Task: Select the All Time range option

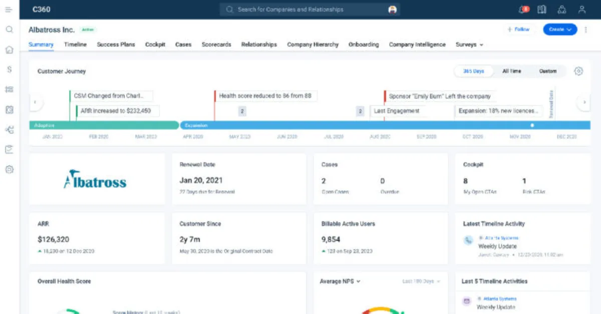Action: (x=512, y=71)
